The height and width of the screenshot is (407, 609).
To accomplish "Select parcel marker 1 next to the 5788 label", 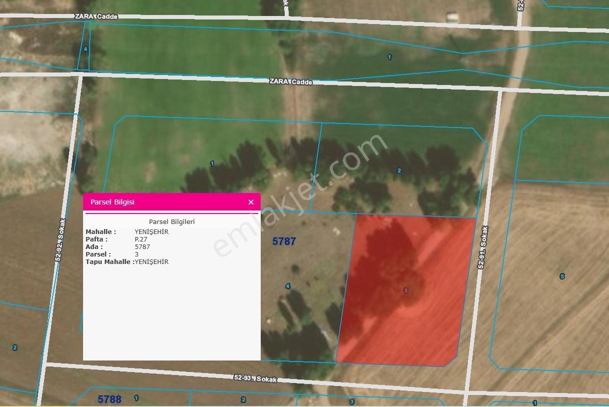I will 136,398.
